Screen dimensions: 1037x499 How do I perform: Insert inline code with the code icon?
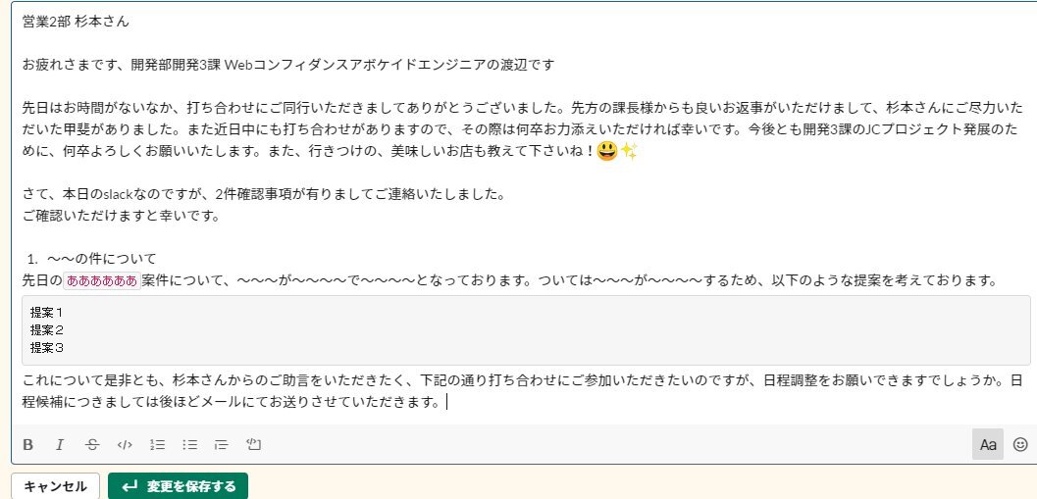point(125,445)
